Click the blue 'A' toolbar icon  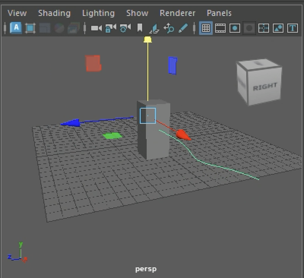16,28
